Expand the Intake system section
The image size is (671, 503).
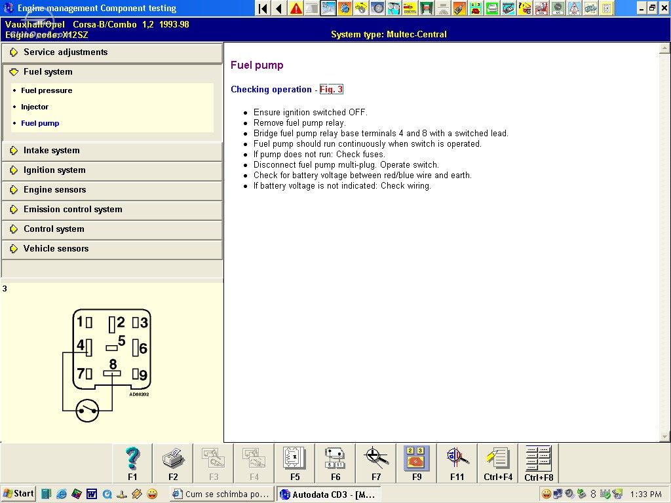point(112,151)
